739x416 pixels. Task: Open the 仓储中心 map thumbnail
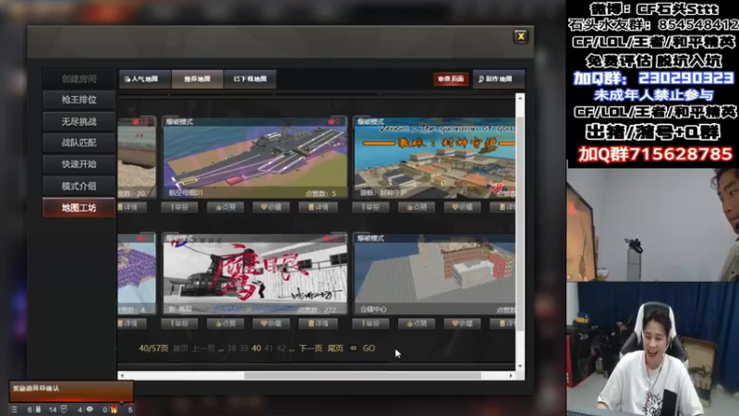pyautogui.click(x=434, y=274)
